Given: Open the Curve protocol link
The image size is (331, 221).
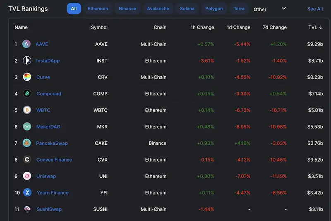Looking at the screenshot, I should click(43, 77).
